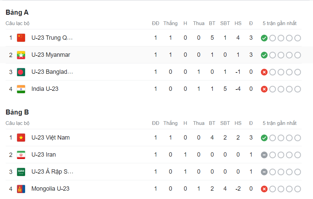Click the India flag icon
Screen dimensions: 313x199
[x=21, y=89]
